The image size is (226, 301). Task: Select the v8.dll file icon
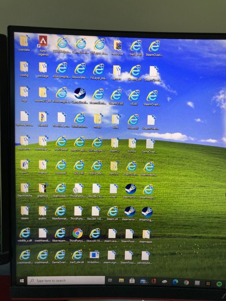[134, 95]
